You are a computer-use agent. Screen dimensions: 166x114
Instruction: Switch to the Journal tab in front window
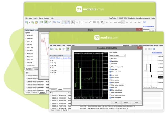[x=65, y=110]
